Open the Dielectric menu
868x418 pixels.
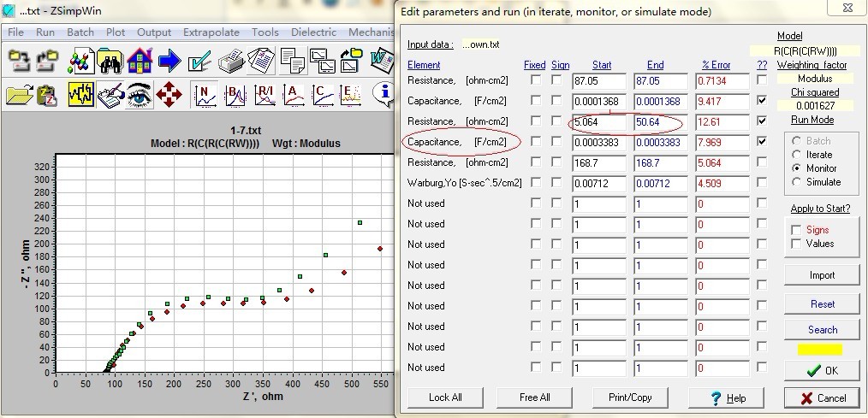click(313, 32)
